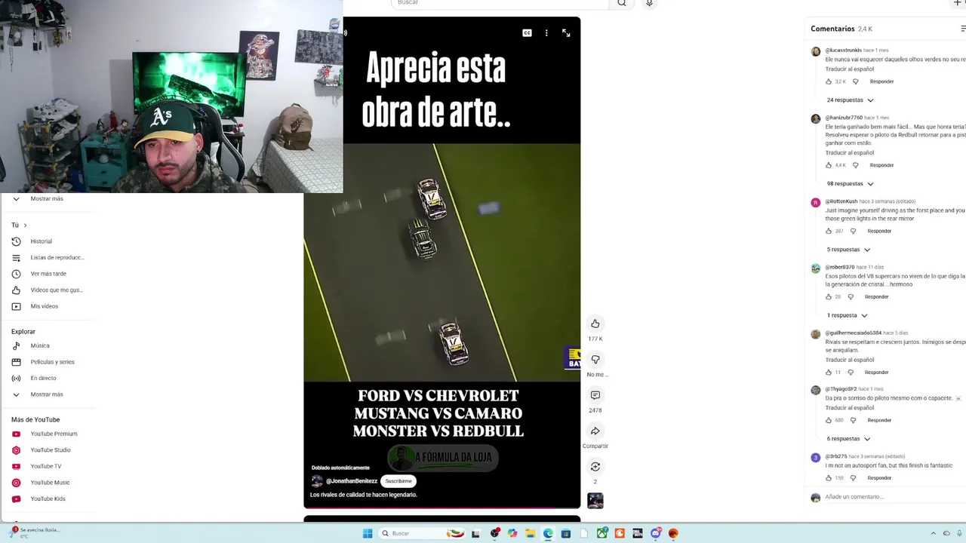Image resolution: width=966 pixels, height=543 pixels.
Task: Open @RottenKush profile avatar
Action: pyautogui.click(x=815, y=202)
